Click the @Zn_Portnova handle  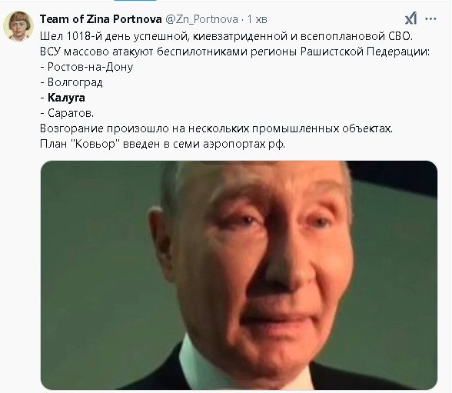[x=201, y=19]
